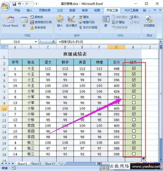Toggle Design Mode (设计模式)
The width and height of the screenshot is (163, 171).
71,21
